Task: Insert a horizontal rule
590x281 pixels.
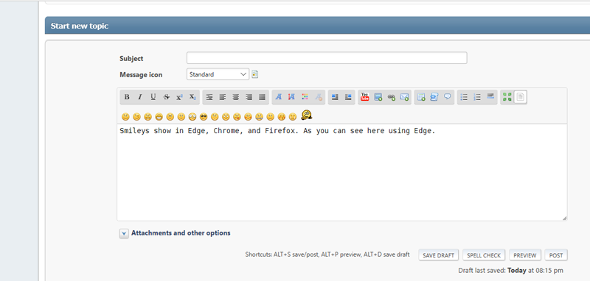Action: coord(490,97)
